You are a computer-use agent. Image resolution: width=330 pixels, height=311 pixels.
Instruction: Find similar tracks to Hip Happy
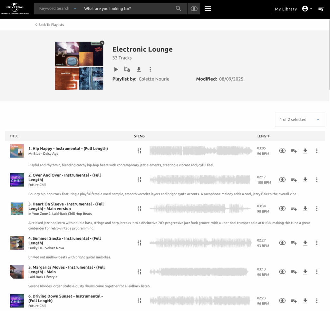coord(282,151)
